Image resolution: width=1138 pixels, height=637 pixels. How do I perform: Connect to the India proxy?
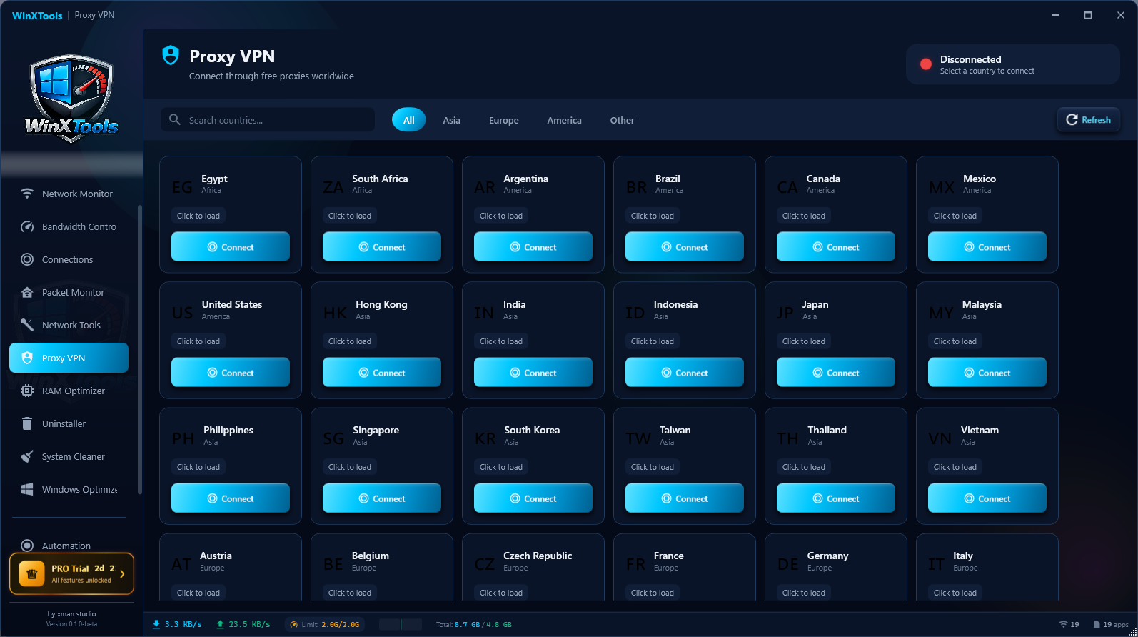coord(533,373)
